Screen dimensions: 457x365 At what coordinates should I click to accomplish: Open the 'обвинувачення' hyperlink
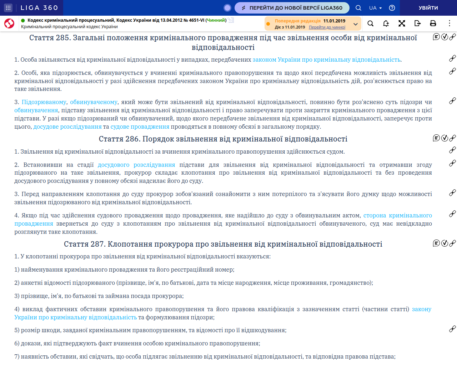[x=36, y=110]
